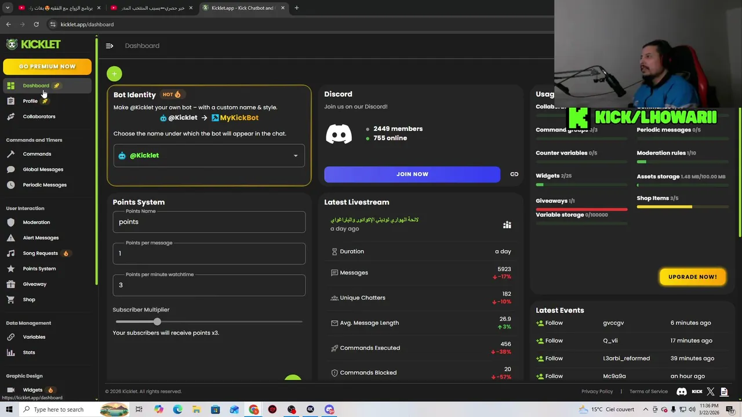The width and height of the screenshot is (742, 417).
Task: Click the Points per minute watchtime field
Action: pyautogui.click(x=209, y=285)
